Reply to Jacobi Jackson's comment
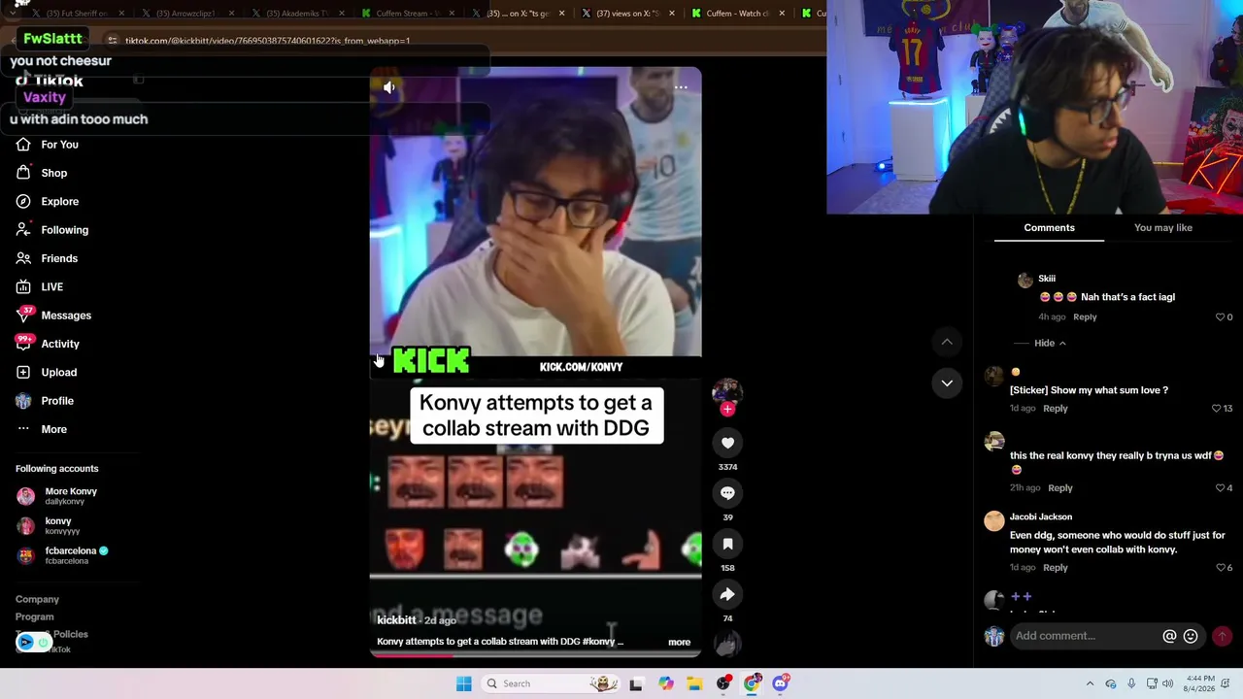The image size is (1243, 699). (1056, 568)
